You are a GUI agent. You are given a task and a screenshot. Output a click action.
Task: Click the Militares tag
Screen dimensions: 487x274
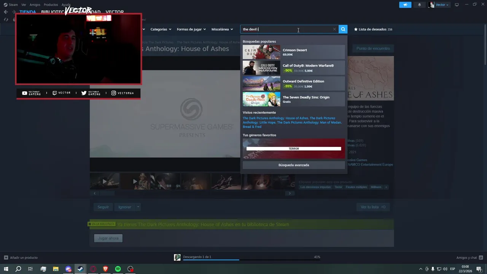376,187
